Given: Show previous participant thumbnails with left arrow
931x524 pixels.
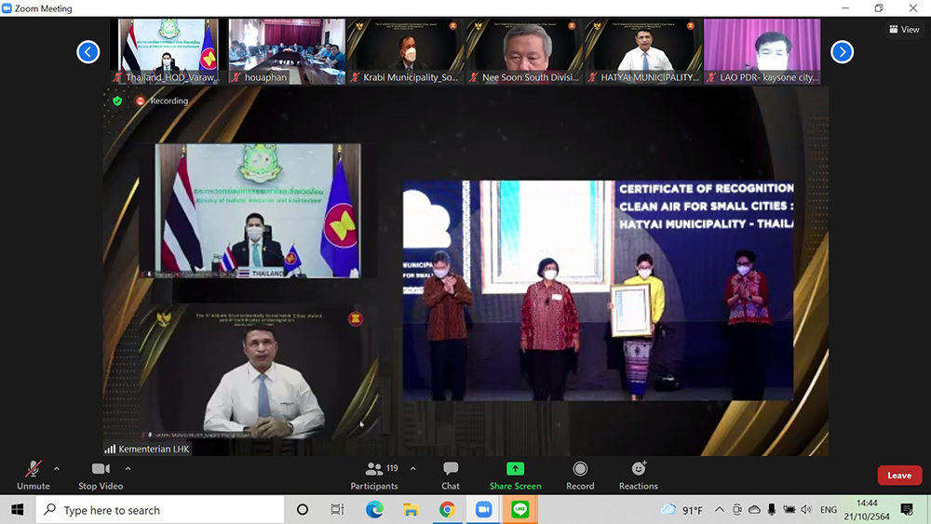Looking at the screenshot, I should click(x=88, y=52).
